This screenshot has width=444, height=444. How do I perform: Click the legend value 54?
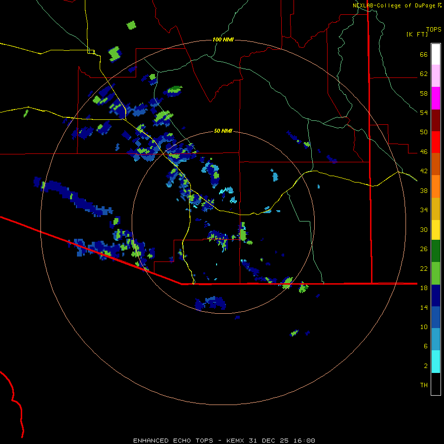point(424,112)
